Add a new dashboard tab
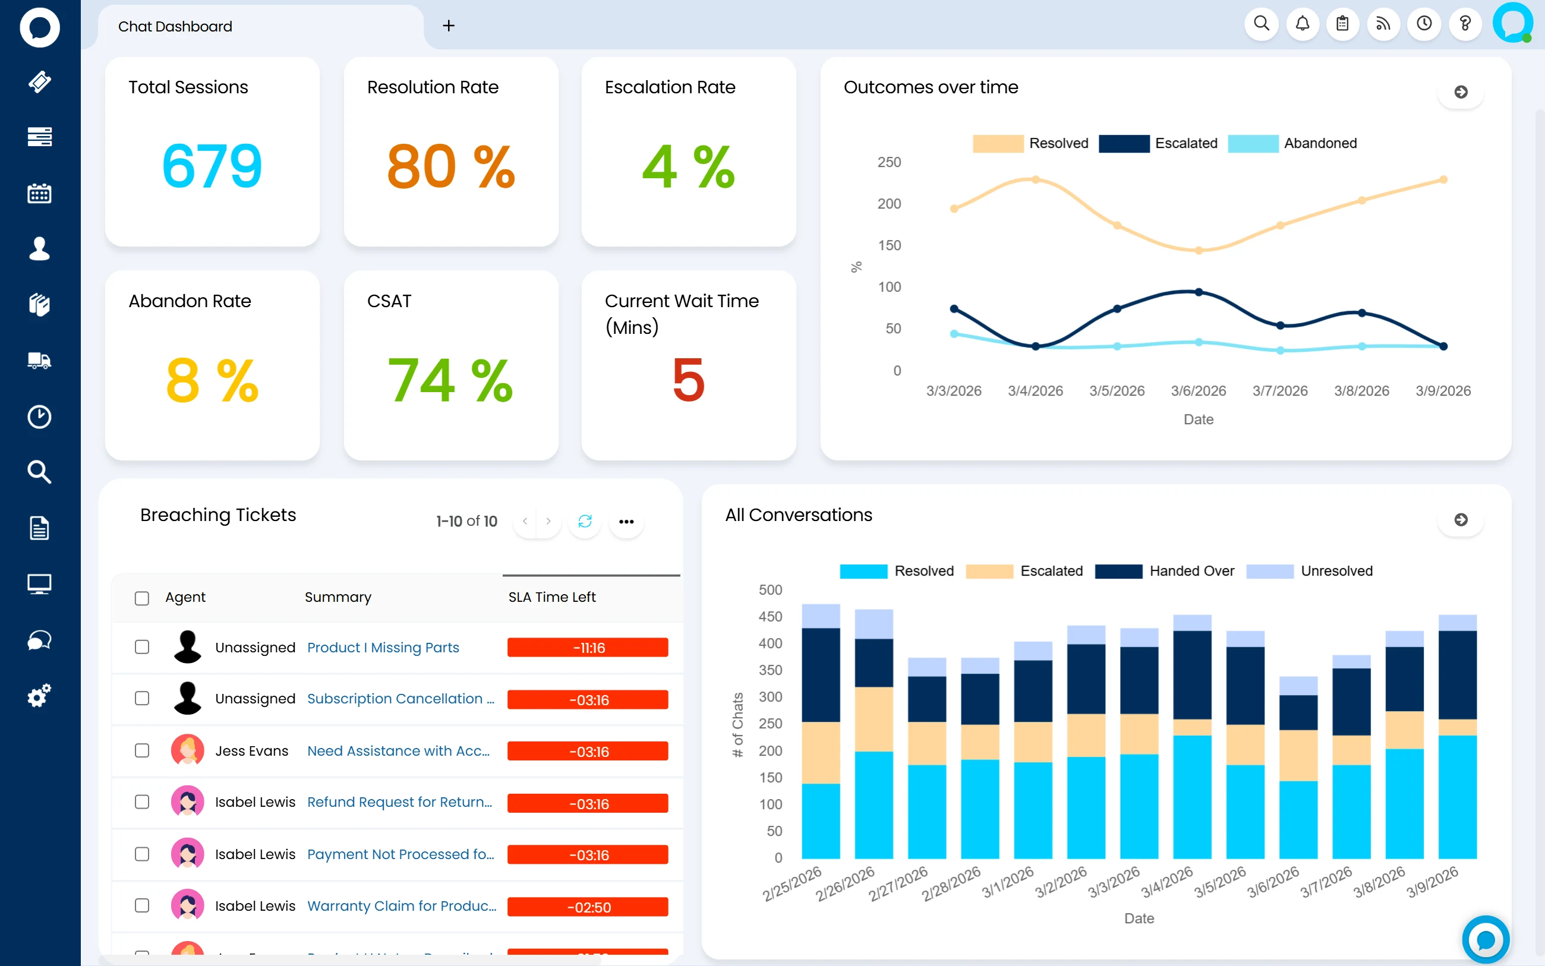The width and height of the screenshot is (1545, 966). click(x=449, y=26)
